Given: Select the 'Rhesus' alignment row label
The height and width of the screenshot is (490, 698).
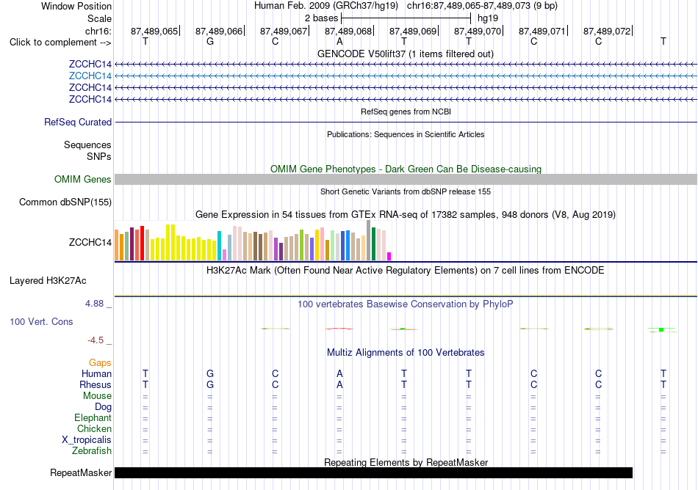Looking at the screenshot, I should (x=96, y=384).
